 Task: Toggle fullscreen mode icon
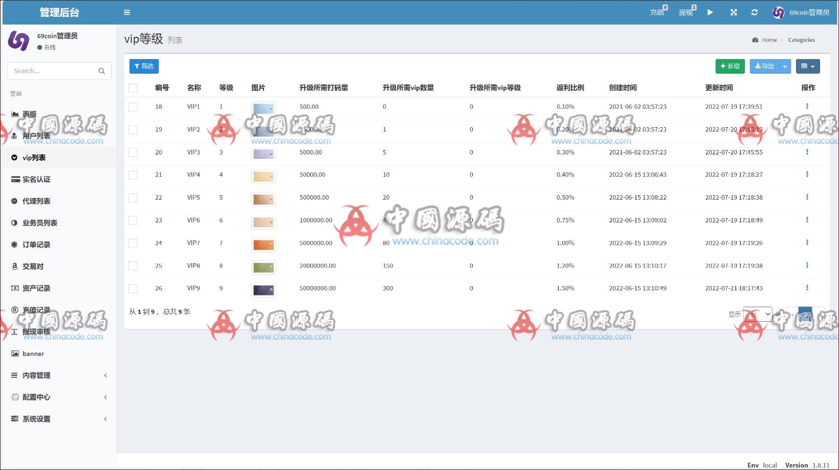pos(733,12)
